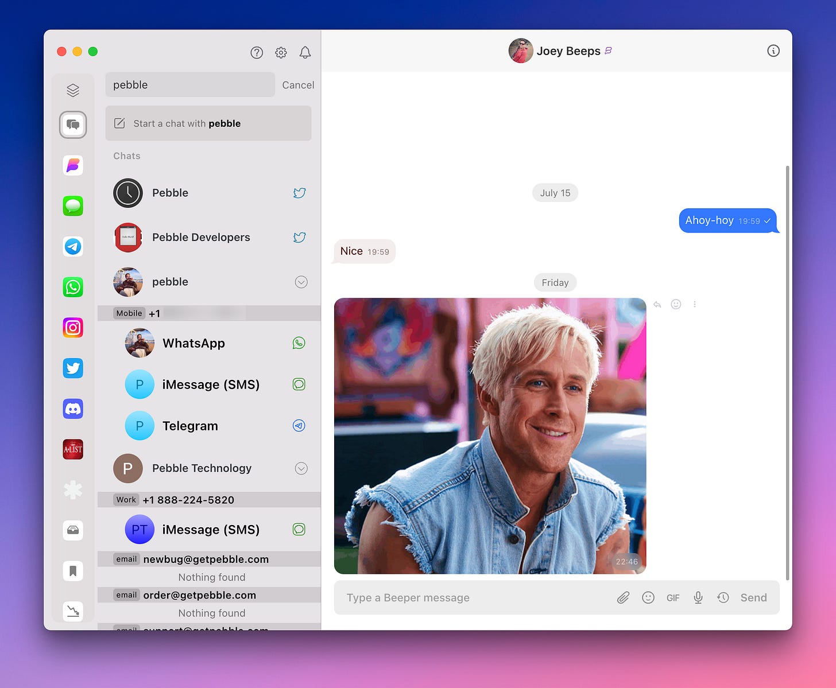Click the Joey Beeps chat title

[568, 51]
